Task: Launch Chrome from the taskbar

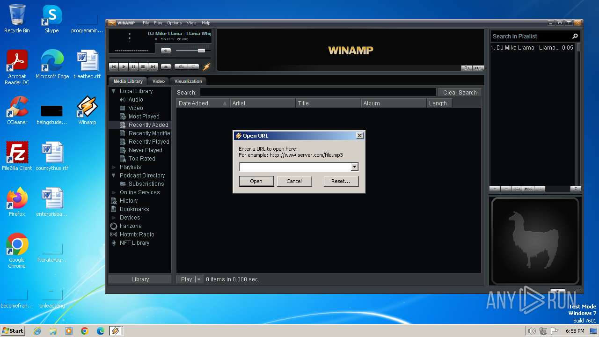Action: [x=84, y=331]
